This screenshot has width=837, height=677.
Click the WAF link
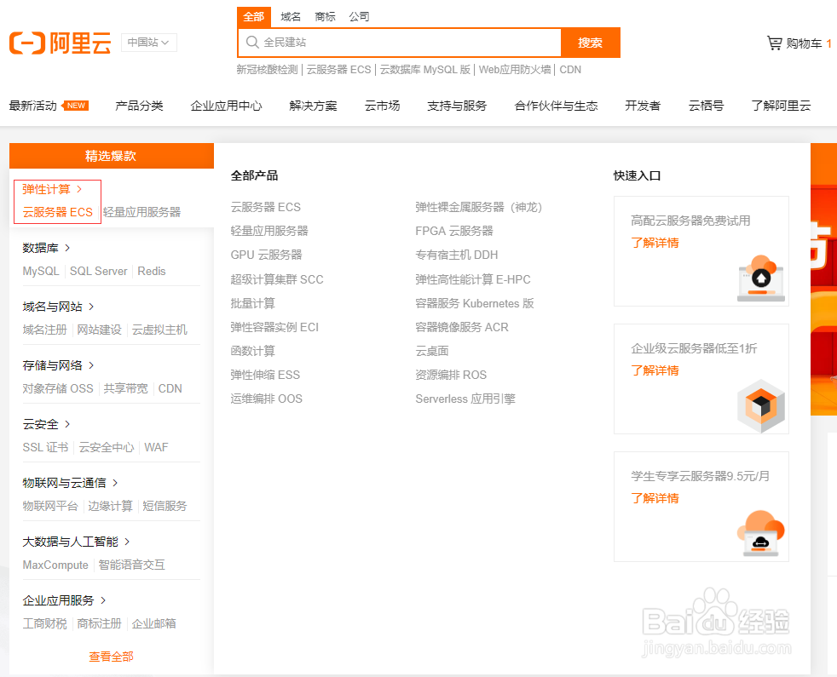tap(156, 447)
